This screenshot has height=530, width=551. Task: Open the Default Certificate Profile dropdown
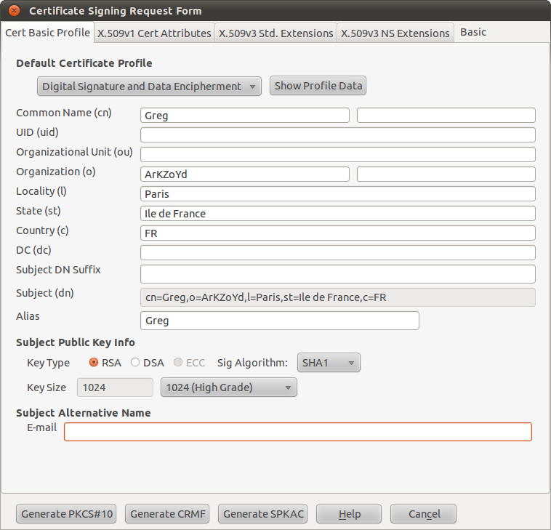point(149,86)
